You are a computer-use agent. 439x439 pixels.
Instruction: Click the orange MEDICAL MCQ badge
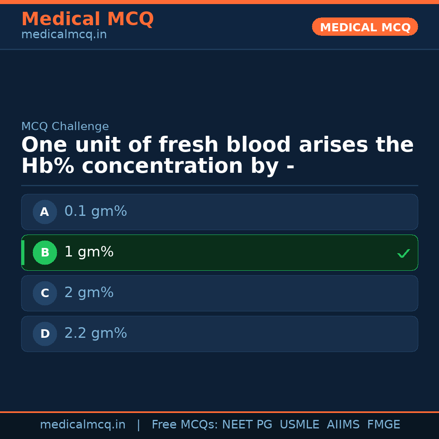[365, 27]
